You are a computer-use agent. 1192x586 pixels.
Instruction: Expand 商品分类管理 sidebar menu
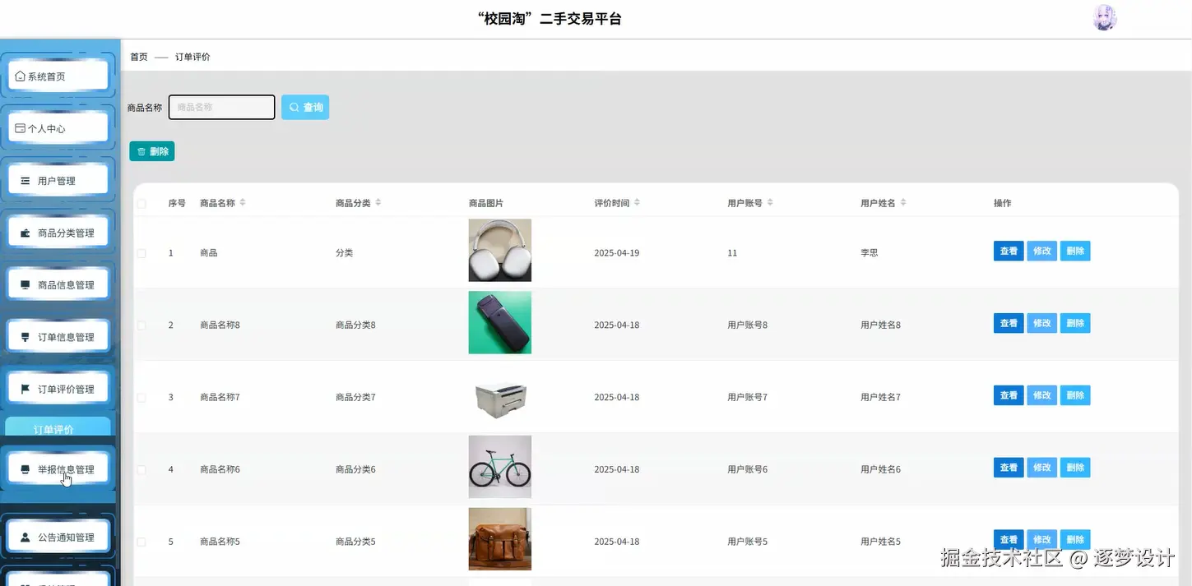coord(58,233)
